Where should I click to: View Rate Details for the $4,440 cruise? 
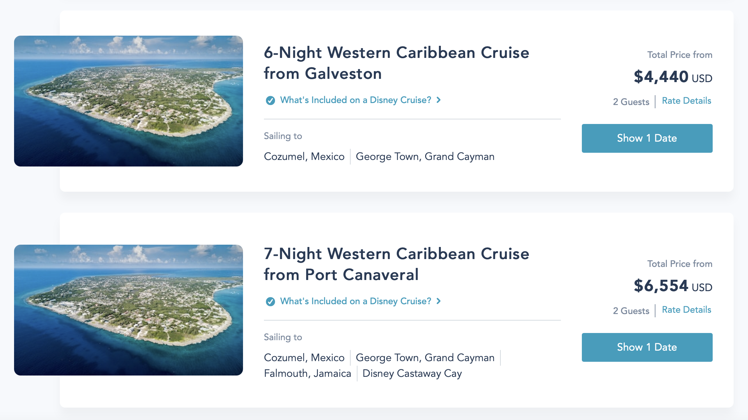click(x=686, y=101)
